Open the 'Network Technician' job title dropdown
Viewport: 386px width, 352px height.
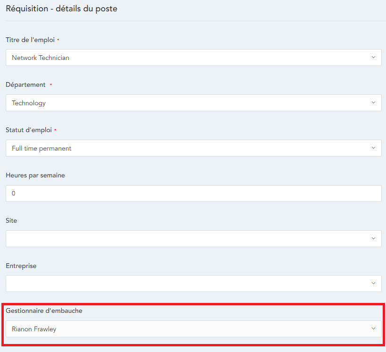[189, 58]
